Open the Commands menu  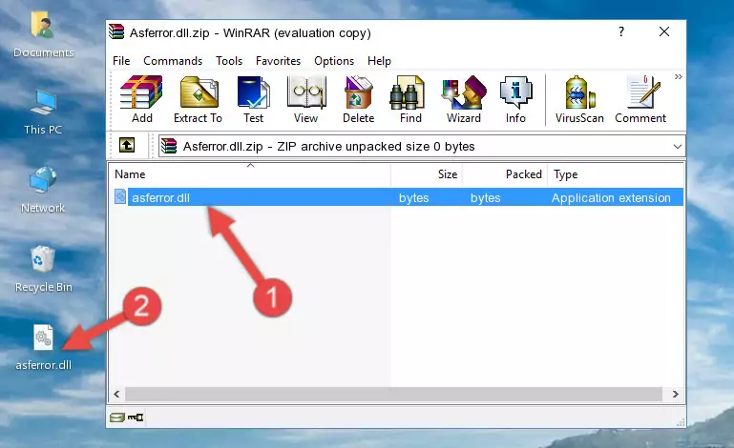[173, 61]
